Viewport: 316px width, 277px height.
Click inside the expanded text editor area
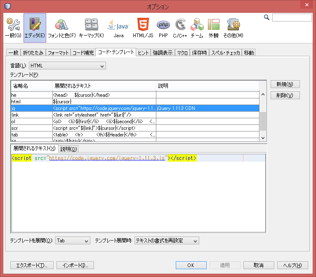tap(139, 193)
